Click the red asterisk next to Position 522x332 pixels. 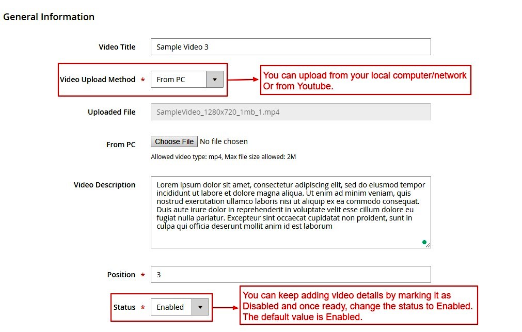tap(143, 275)
